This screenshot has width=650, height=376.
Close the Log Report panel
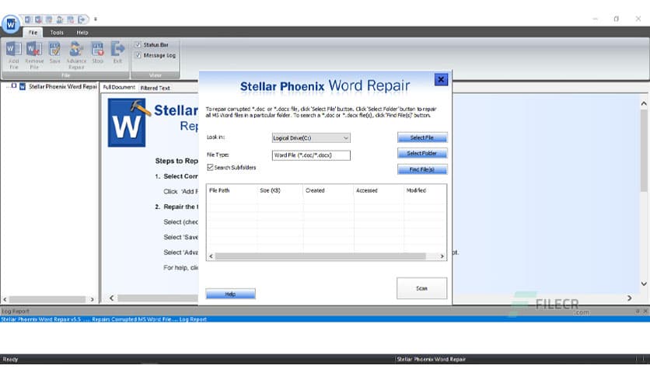click(x=645, y=311)
